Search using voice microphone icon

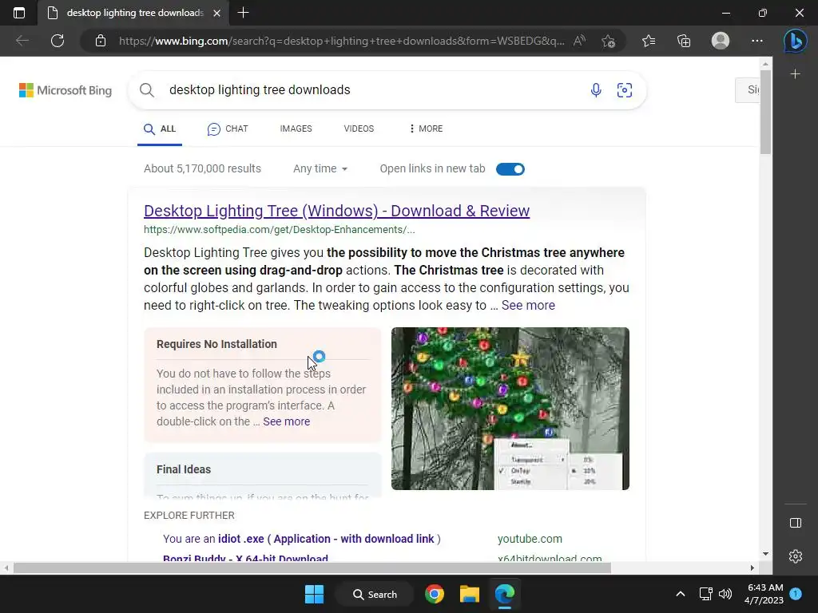point(596,90)
